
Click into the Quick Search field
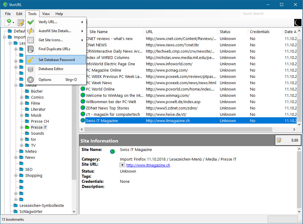[271, 14]
